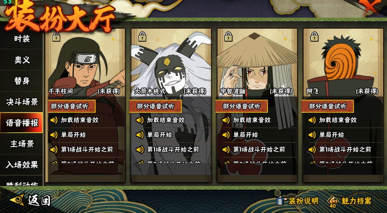Select the 入场效果 tab
Screen dimensions: 387x213
point(21,165)
